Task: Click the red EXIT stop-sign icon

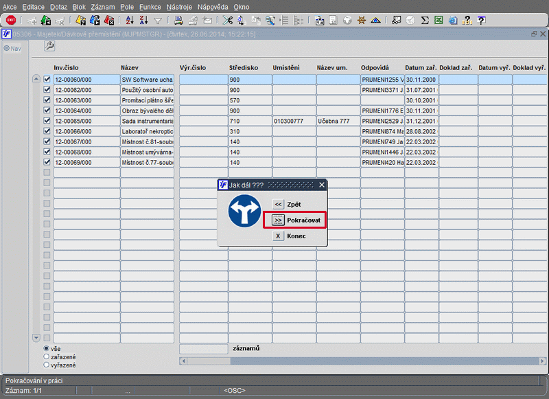Action: coord(11,21)
